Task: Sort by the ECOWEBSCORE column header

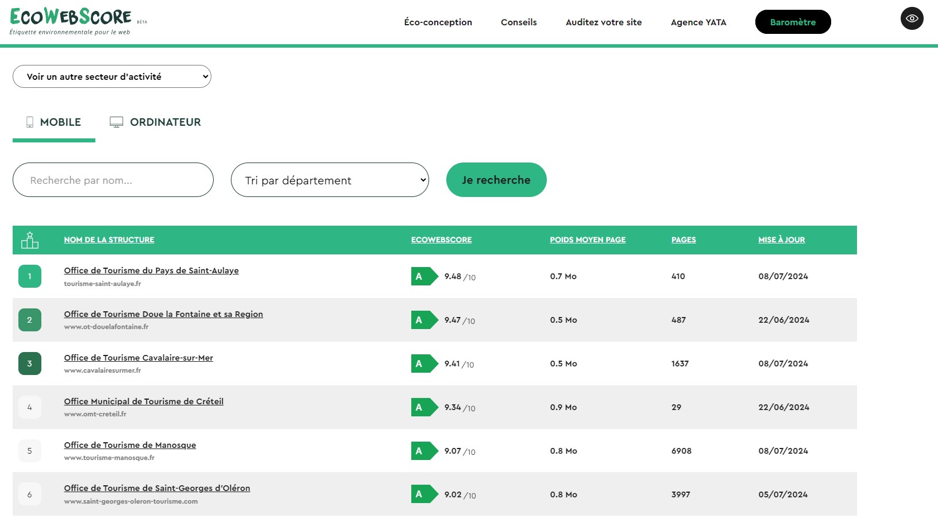Action: [x=441, y=240]
